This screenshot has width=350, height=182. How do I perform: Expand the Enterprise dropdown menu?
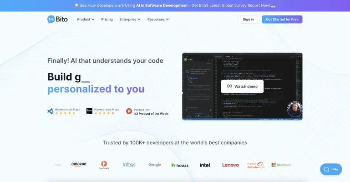click(x=130, y=20)
